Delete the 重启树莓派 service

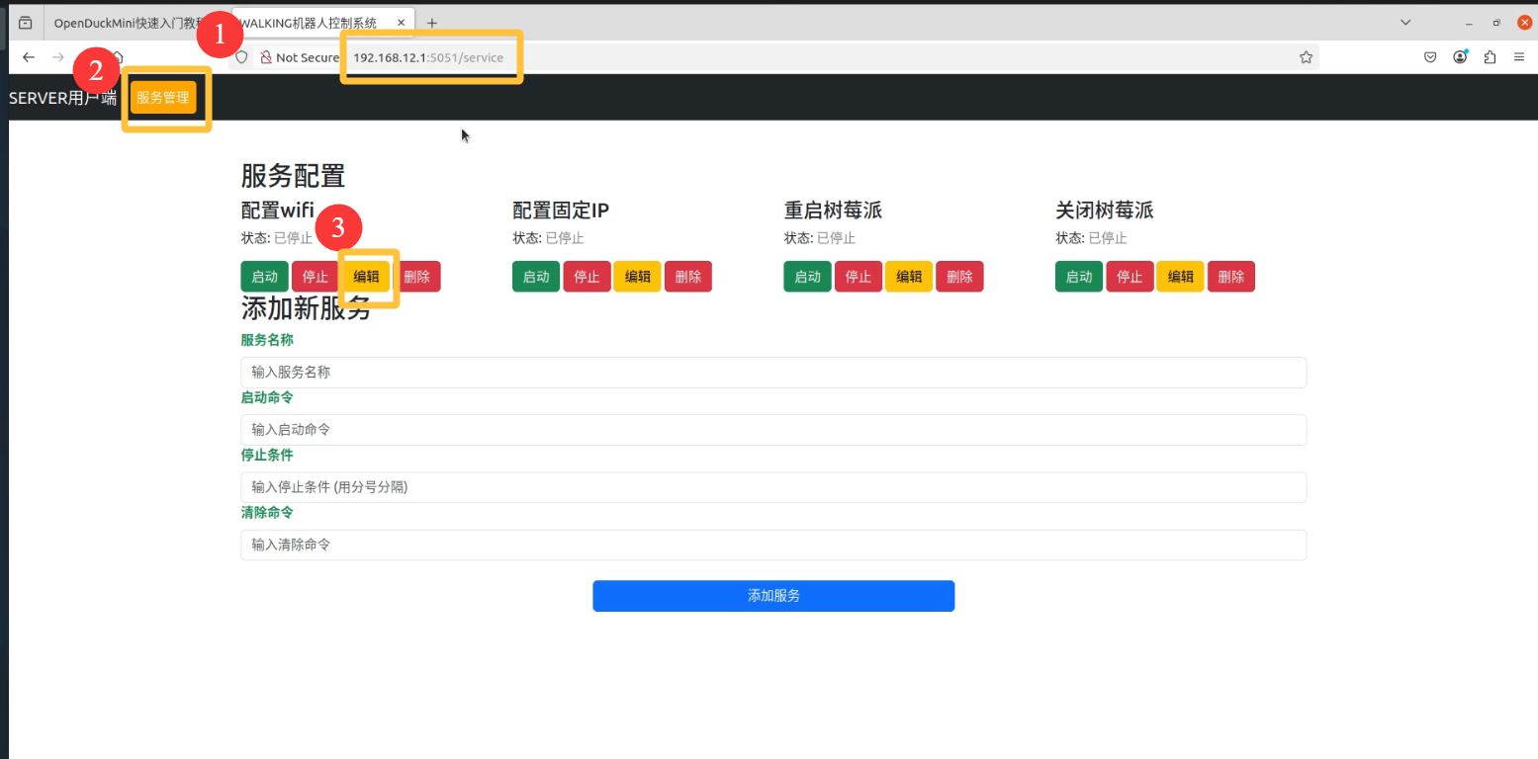tap(959, 276)
